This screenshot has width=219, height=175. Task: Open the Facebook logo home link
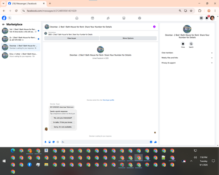coord(4,18)
